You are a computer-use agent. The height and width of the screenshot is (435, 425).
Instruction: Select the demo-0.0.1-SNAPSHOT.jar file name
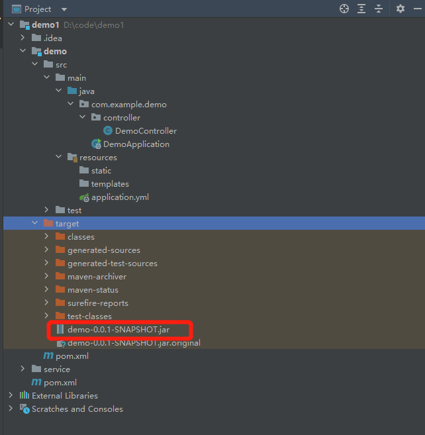tap(118, 330)
